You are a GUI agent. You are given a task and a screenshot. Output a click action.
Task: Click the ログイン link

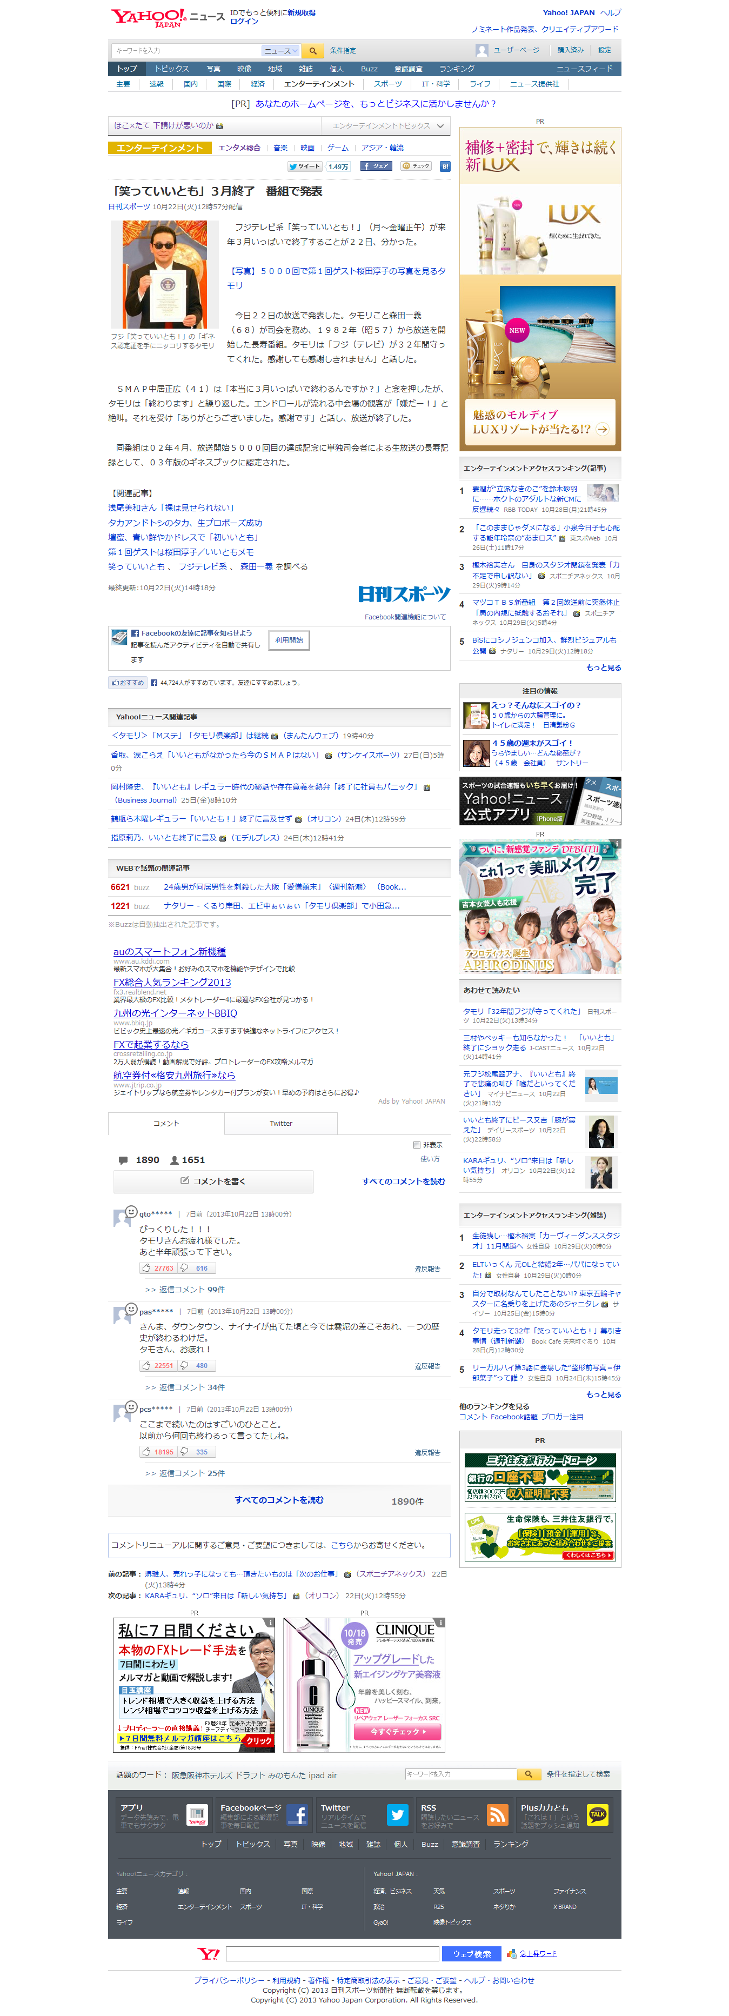click(x=244, y=21)
